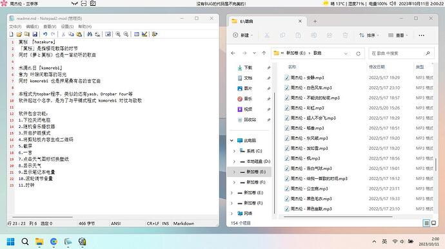Screen dimensions: 445x249
Task: Sort by the 修改日期 column header
Action: coord(377,67)
